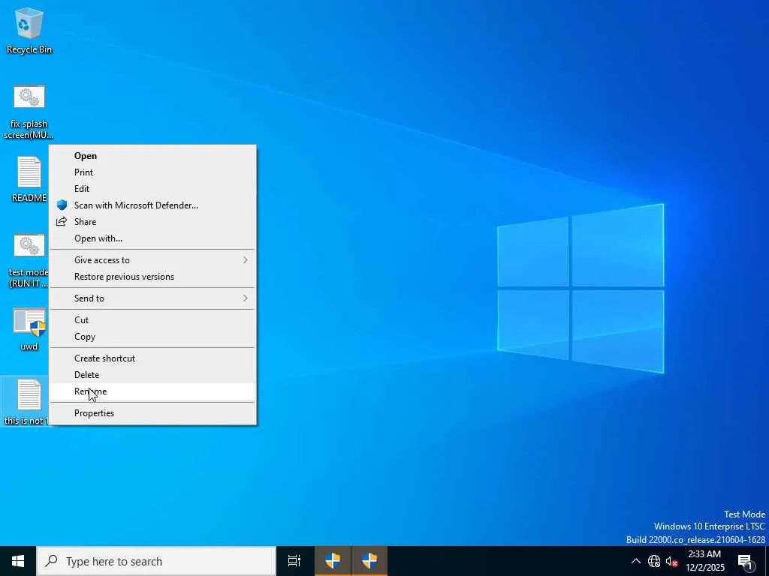Open second shield app on taskbar
This screenshot has height=576, width=769.
[369, 561]
